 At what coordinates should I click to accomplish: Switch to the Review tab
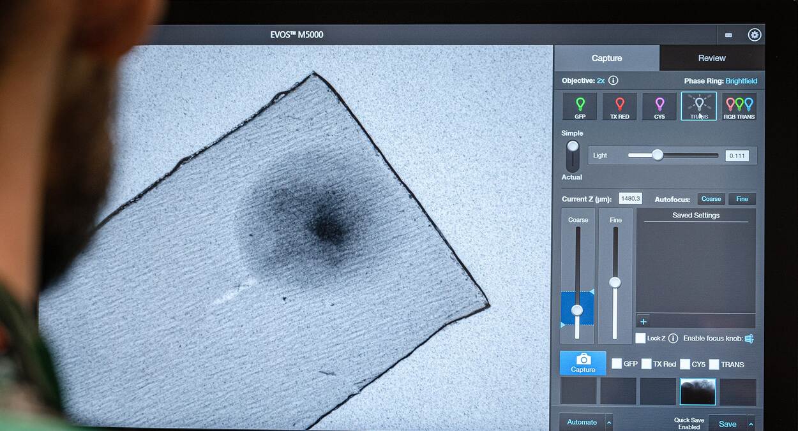coord(712,58)
